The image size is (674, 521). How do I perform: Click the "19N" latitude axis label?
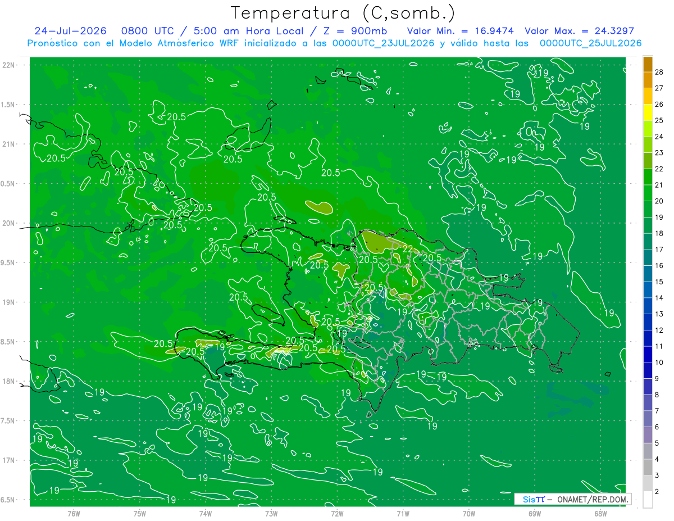click(x=9, y=302)
